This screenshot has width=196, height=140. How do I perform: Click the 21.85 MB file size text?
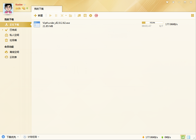tap(48, 26)
